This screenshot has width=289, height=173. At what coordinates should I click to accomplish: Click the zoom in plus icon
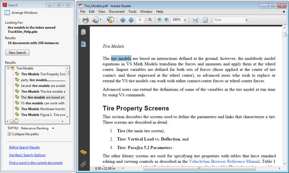pyautogui.click(x=166, y=20)
